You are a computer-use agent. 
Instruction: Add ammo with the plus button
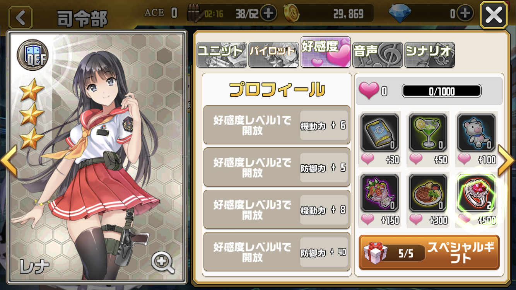268,14
